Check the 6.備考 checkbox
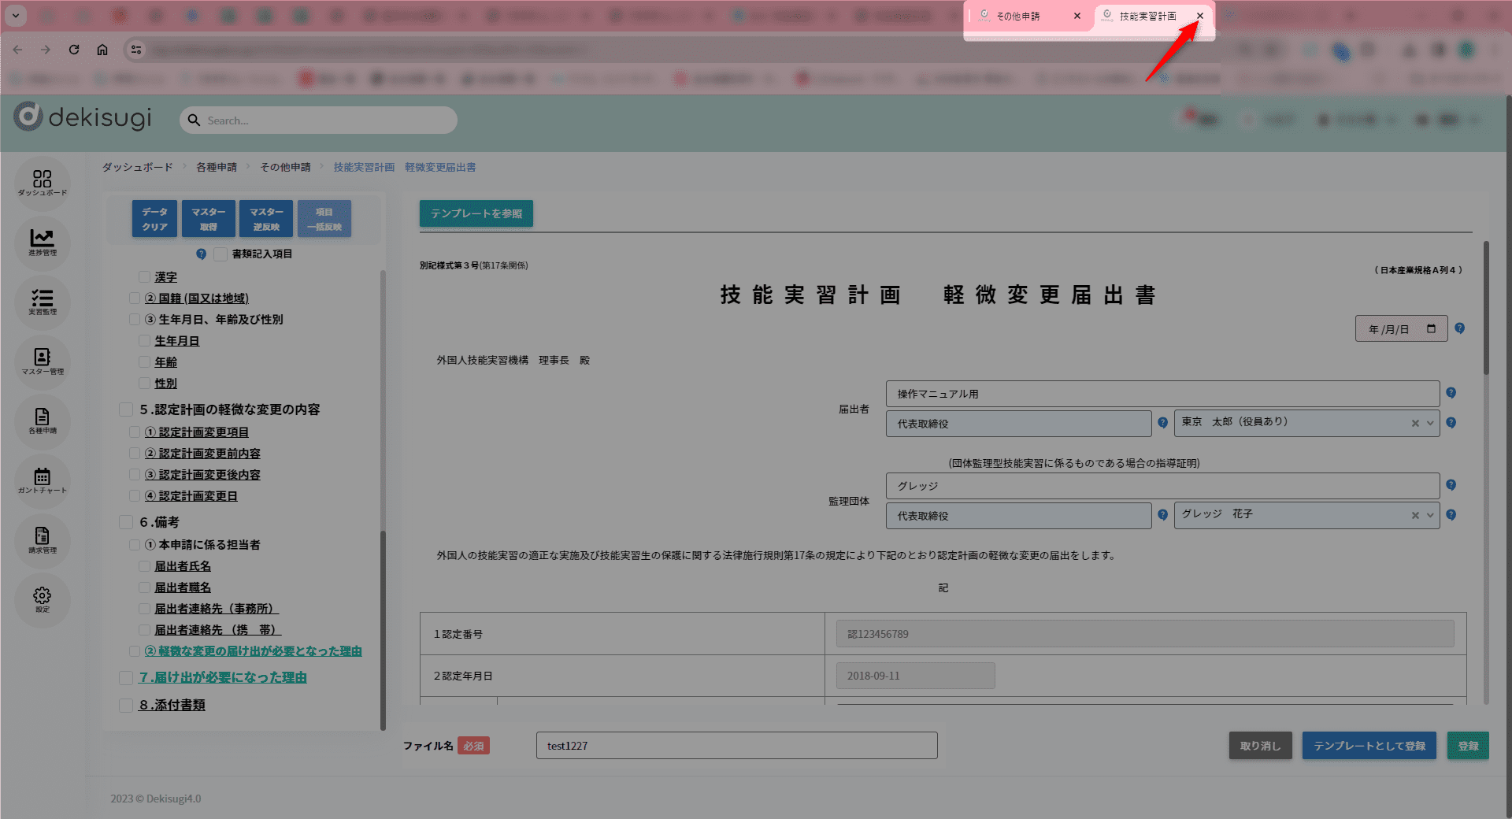This screenshot has width=1512, height=819. pyautogui.click(x=126, y=522)
